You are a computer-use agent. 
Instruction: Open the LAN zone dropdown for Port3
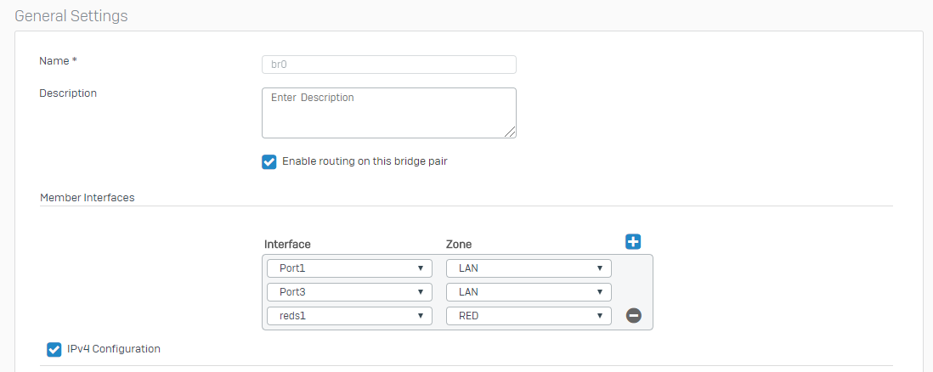(x=529, y=292)
